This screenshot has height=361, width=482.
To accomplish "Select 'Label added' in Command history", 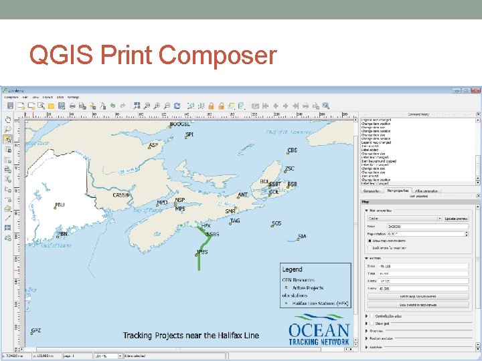I will [x=370, y=150].
